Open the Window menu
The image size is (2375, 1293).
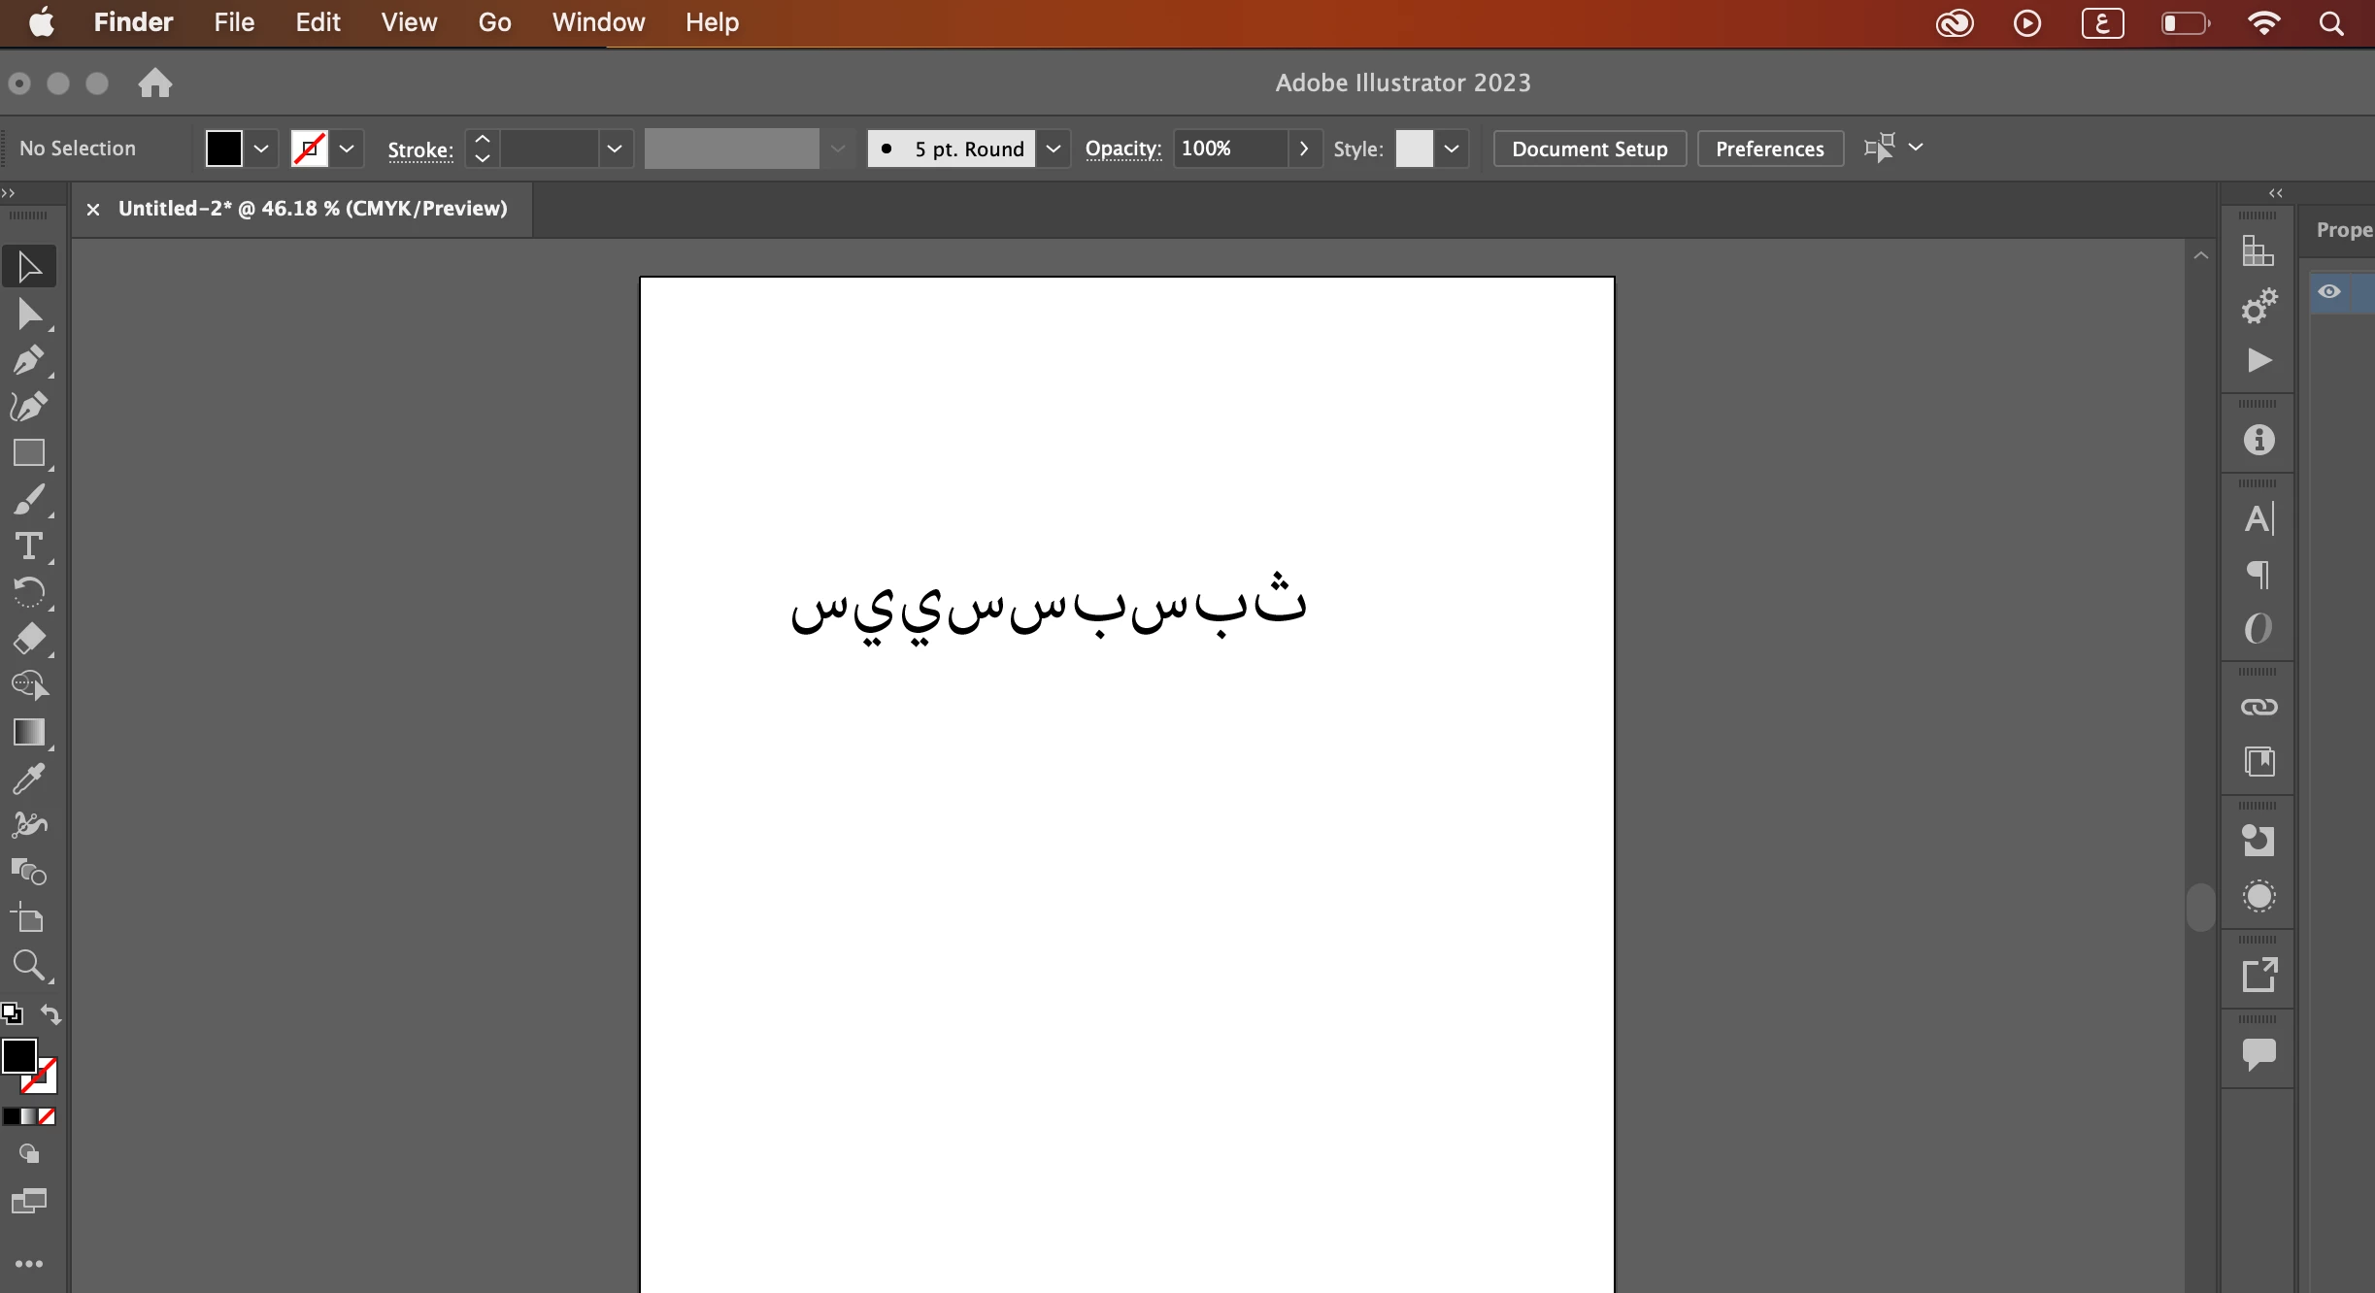pos(598,22)
